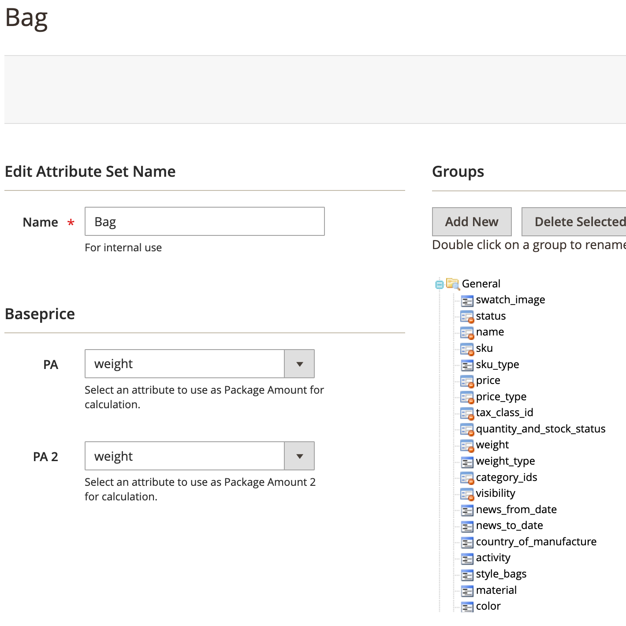Click the visibility attribute icon
The height and width of the screenshot is (626, 626).
(467, 494)
